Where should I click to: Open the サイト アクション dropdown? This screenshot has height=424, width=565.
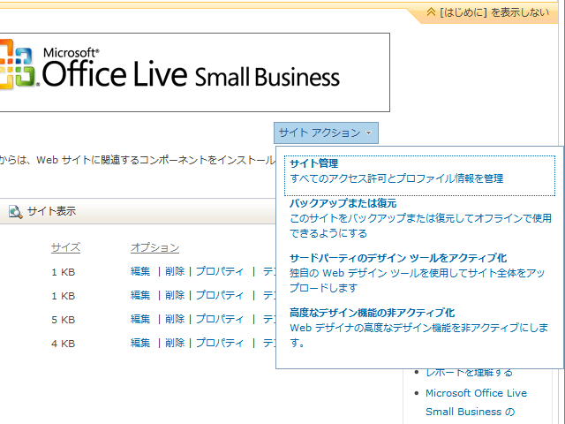pyautogui.click(x=326, y=132)
